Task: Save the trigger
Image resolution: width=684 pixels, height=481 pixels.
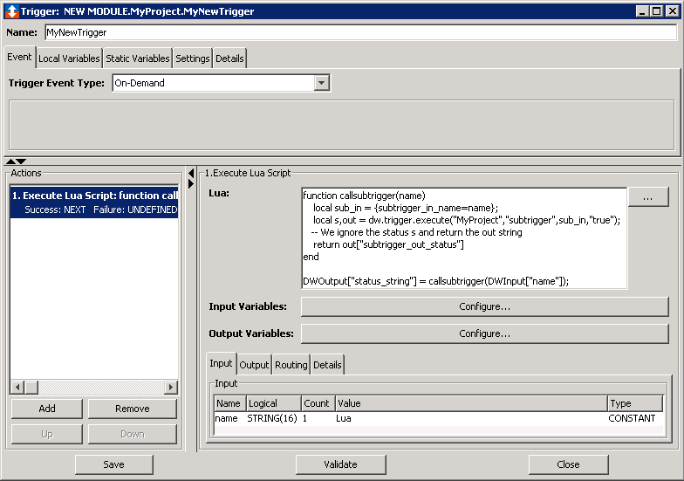Action: point(113,464)
